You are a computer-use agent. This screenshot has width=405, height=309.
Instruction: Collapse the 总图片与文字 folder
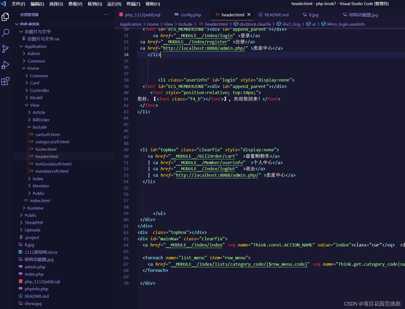click(21, 32)
